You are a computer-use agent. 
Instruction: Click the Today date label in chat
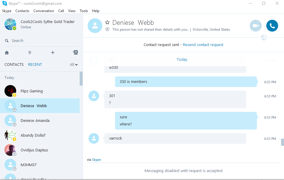tap(182, 59)
